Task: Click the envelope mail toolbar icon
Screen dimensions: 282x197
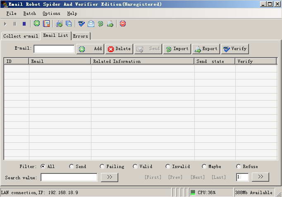Action: (x=91, y=24)
